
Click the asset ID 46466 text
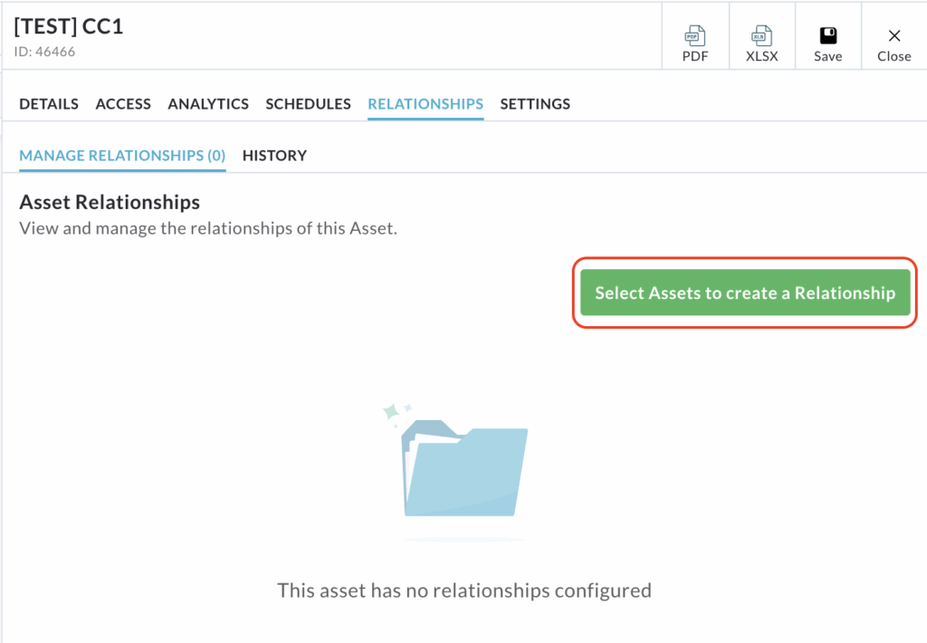tap(44, 52)
